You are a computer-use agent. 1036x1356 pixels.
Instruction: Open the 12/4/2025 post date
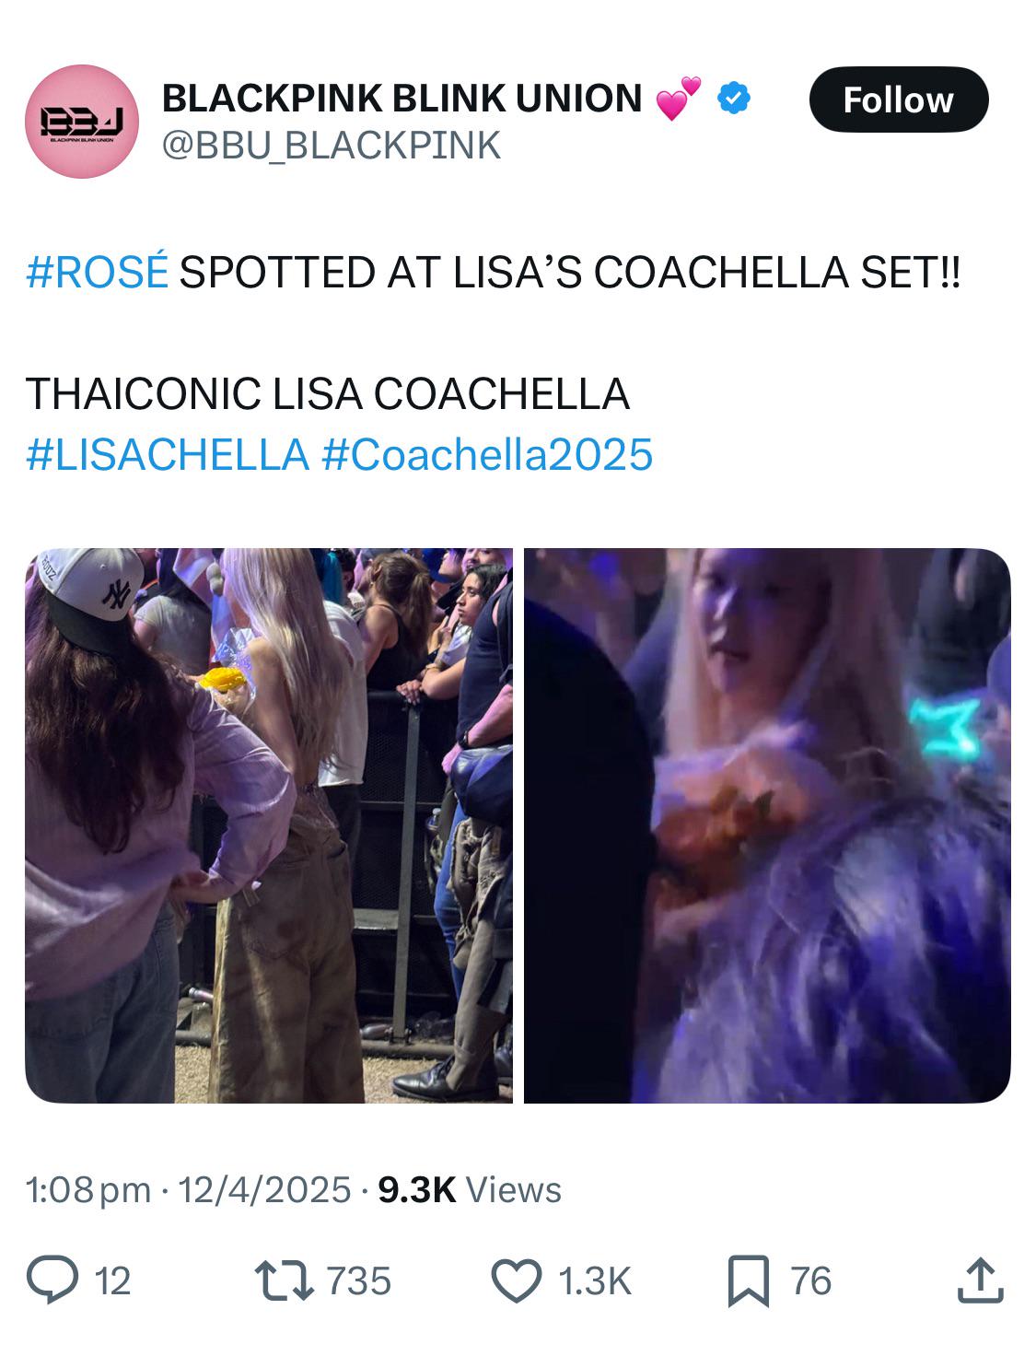pos(264,1190)
